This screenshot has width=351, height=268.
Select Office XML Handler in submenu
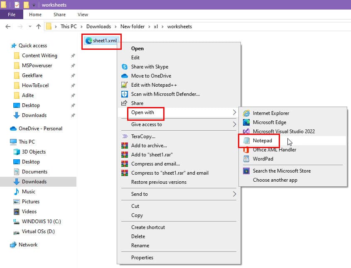[x=293, y=150]
